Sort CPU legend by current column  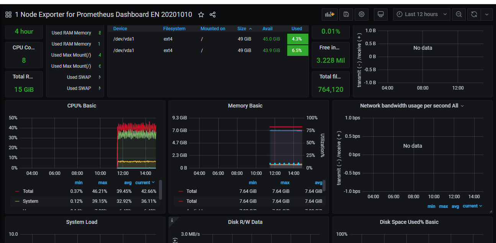pos(145,183)
